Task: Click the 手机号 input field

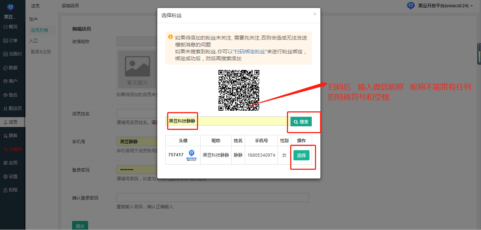Action: coord(137,141)
